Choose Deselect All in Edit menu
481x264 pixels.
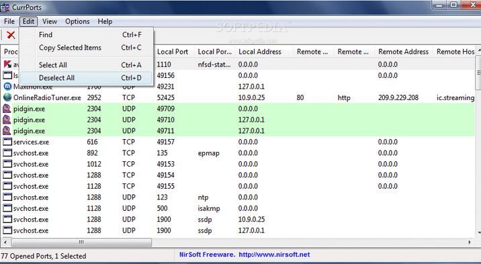(87, 78)
